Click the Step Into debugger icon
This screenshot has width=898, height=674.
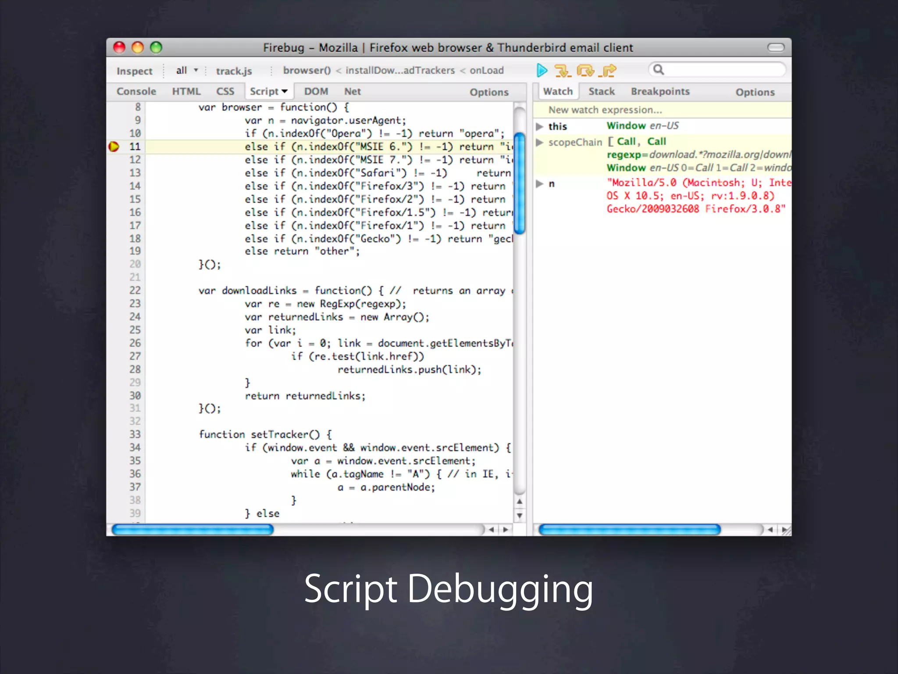click(x=562, y=70)
